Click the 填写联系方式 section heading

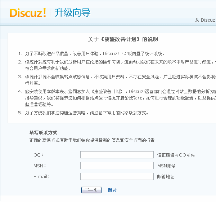(x=43, y=133)
